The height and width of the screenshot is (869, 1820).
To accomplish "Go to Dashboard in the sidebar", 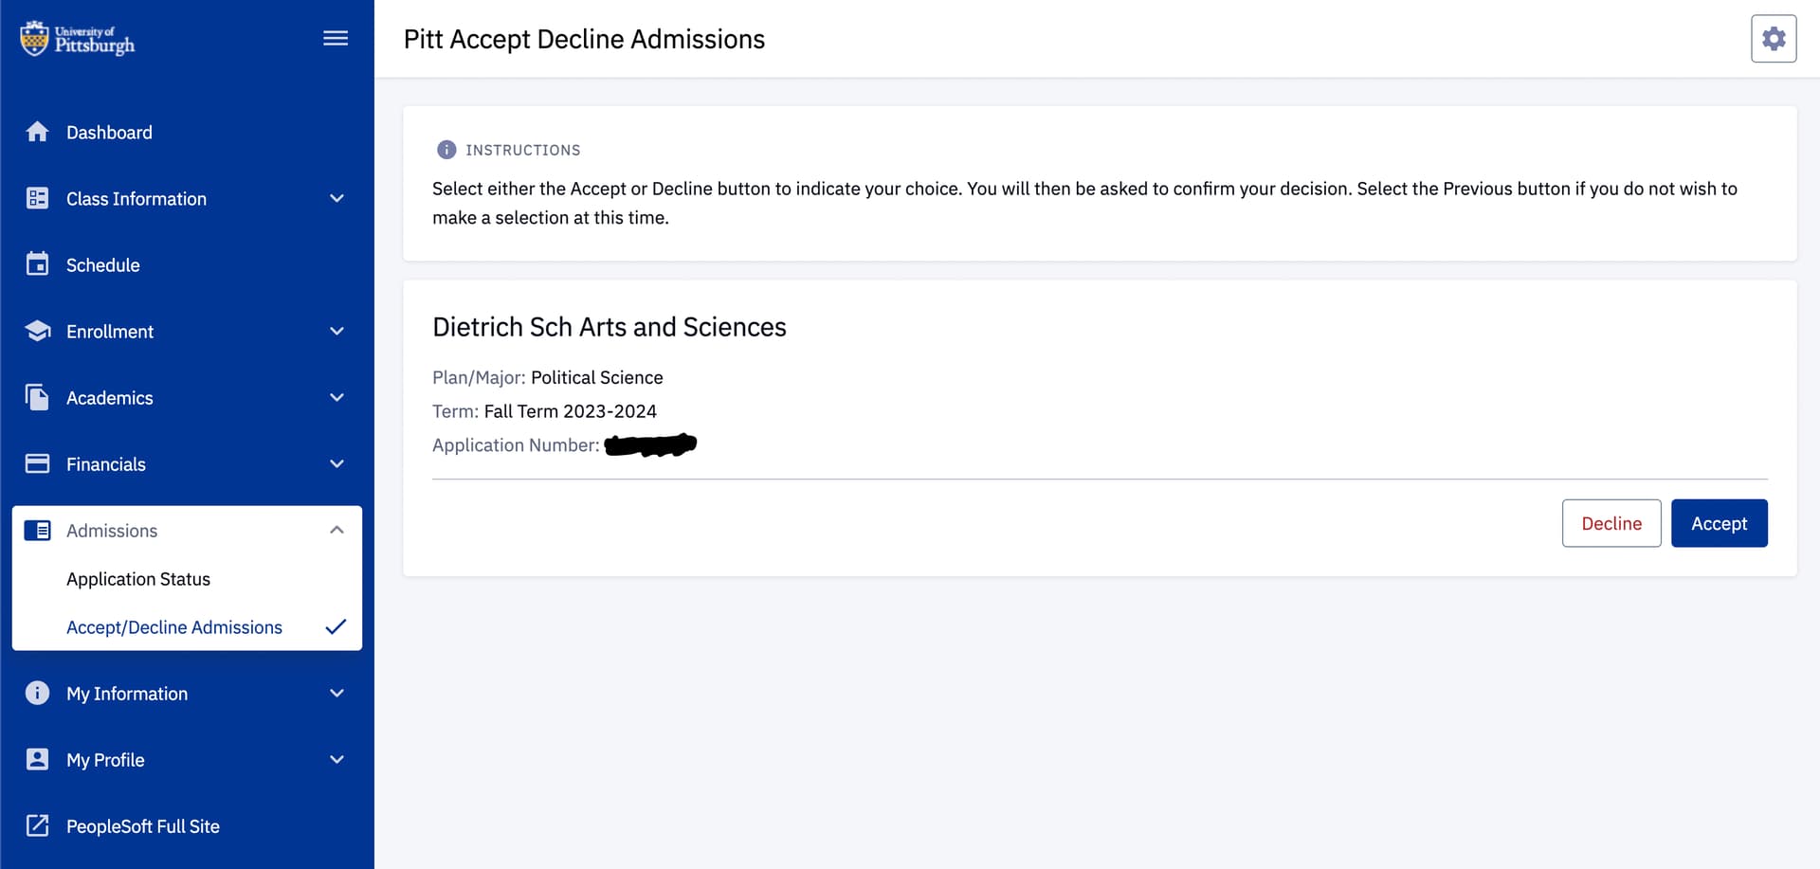I will click(x=109, y=133).
